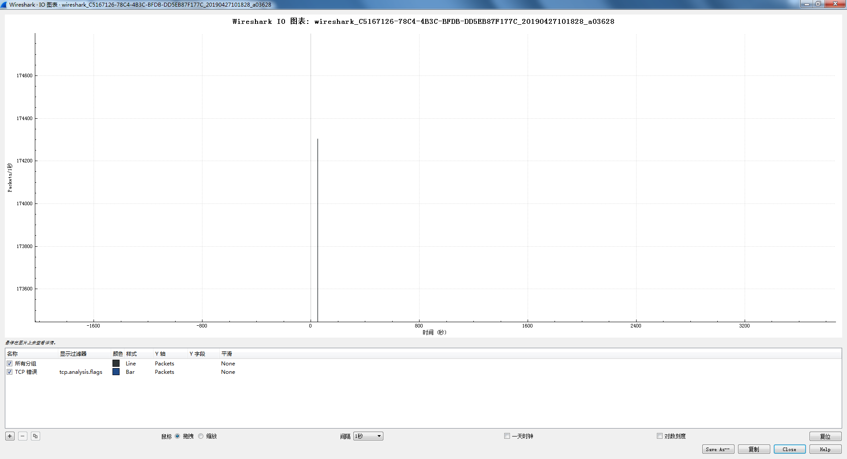Image resolution: width=847 pixels, height=459 pixels.
Task: Duplicate the selected graph with copy icon
Action: click(x=35, y=436)
